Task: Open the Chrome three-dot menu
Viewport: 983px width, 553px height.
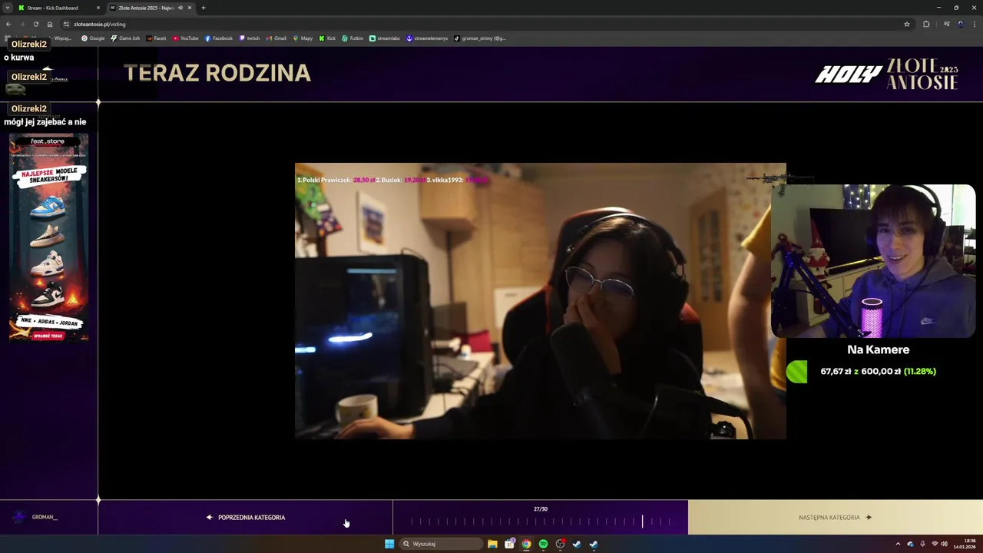Action: tap(975, 24)
